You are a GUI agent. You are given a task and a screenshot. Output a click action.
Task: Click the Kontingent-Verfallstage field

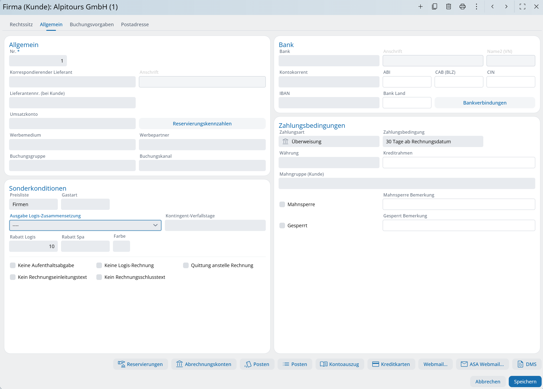coord(215,225)
